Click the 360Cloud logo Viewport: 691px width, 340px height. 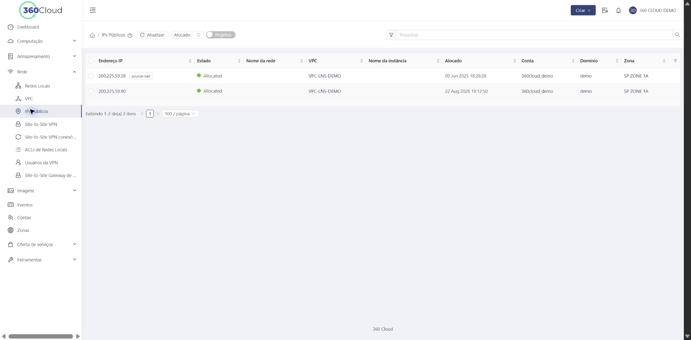coord(41,10)
